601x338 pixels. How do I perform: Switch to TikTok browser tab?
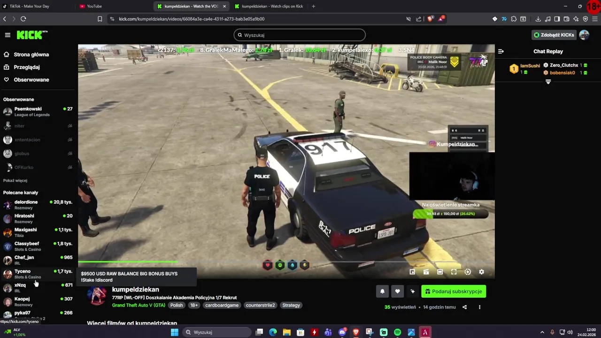[x=37, y=6]
